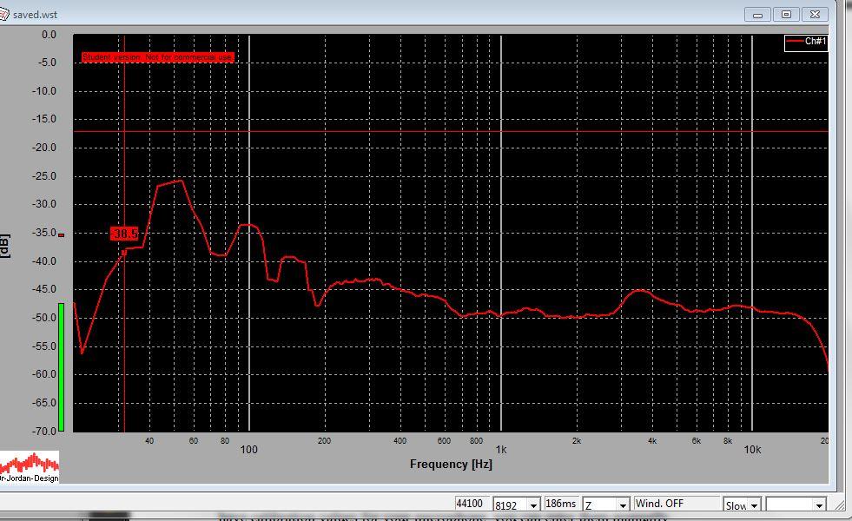Click the red -38.5 cursor value label
852x521 pixels.
[x=124, y=234]
